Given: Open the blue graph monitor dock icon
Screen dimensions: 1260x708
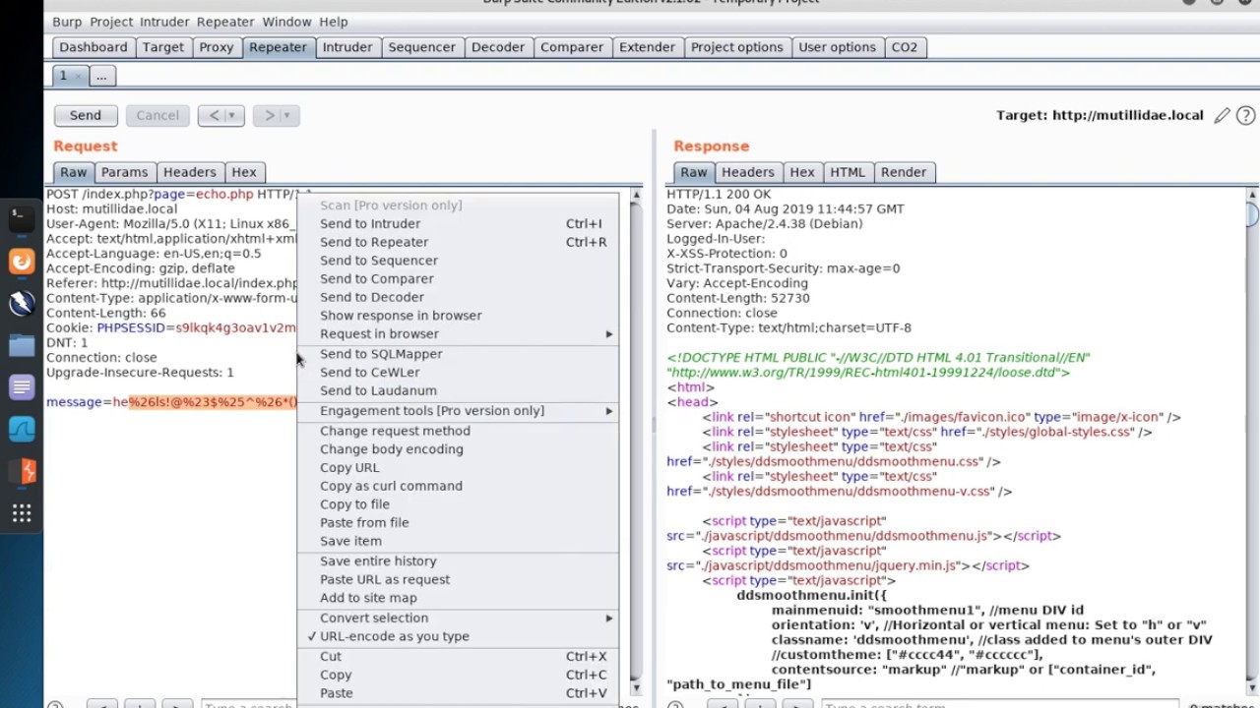Looking at the screenshot, I should point(22,430).
